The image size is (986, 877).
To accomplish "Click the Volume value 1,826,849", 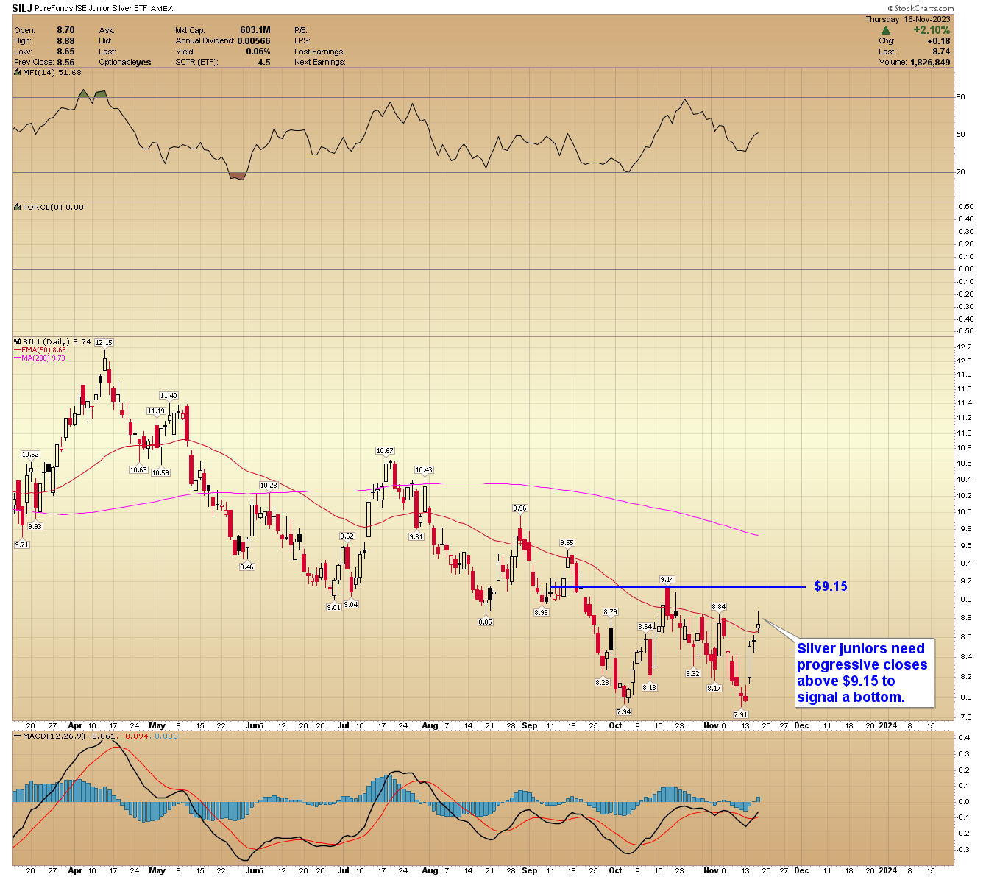I will [929, 63].
